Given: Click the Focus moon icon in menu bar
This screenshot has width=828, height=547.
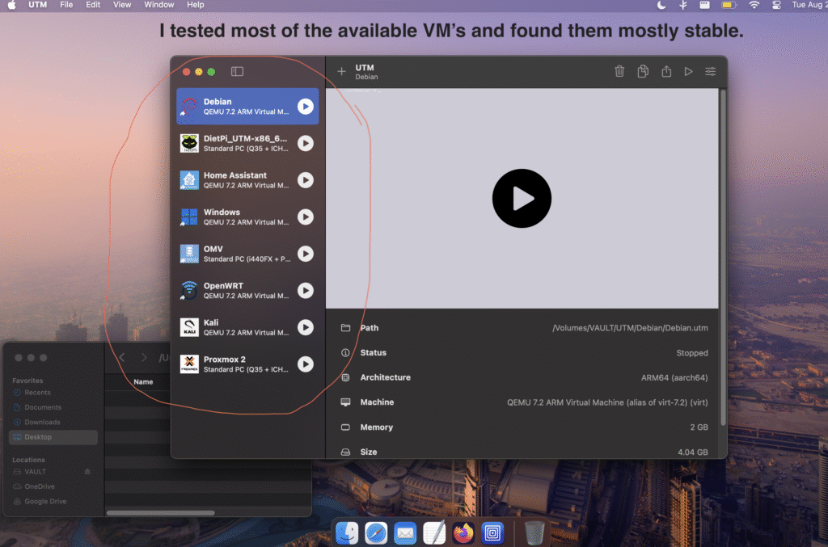Looking at the screenshot, I should tap(661, 6).
